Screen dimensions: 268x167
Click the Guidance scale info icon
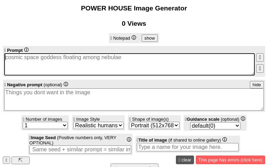pos(243,119)
